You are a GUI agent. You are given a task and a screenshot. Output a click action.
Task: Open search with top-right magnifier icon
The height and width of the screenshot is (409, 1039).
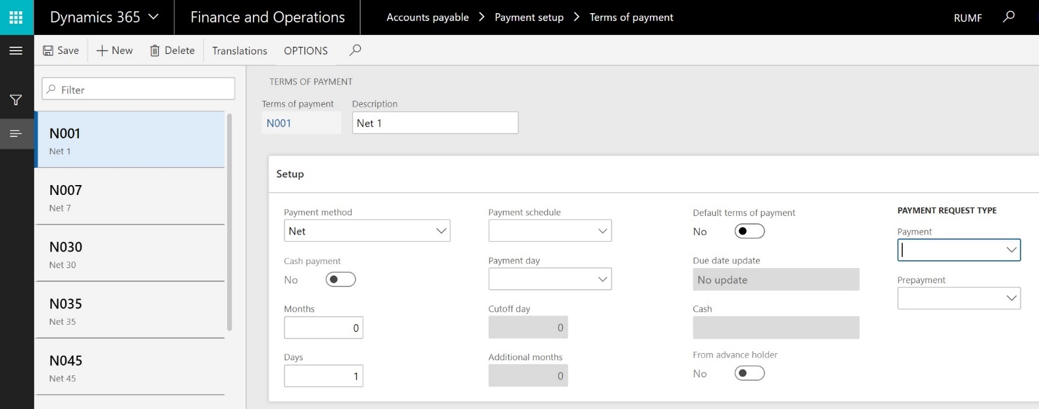click(x=1008, y=17)
